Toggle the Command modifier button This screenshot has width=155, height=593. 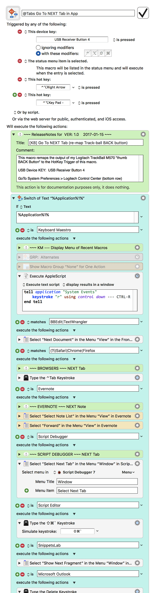108,53
